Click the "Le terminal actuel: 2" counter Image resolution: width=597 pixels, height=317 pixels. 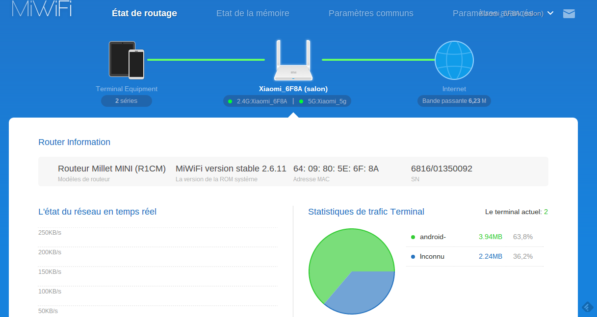[517, 212]
